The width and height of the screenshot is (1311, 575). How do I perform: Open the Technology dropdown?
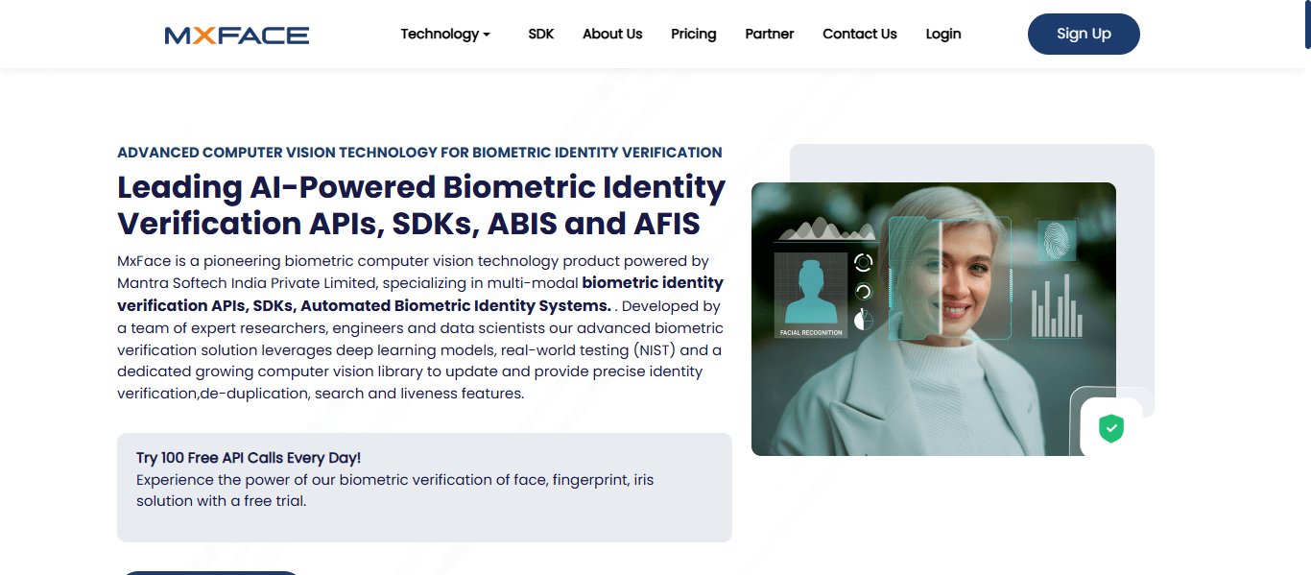point(445,34)
